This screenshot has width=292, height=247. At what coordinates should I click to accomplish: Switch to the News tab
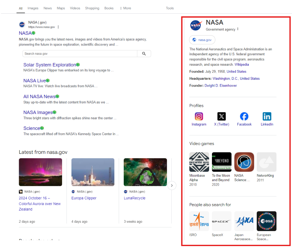coord(47,8)
